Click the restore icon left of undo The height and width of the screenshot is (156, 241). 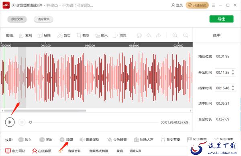[139, 35]
